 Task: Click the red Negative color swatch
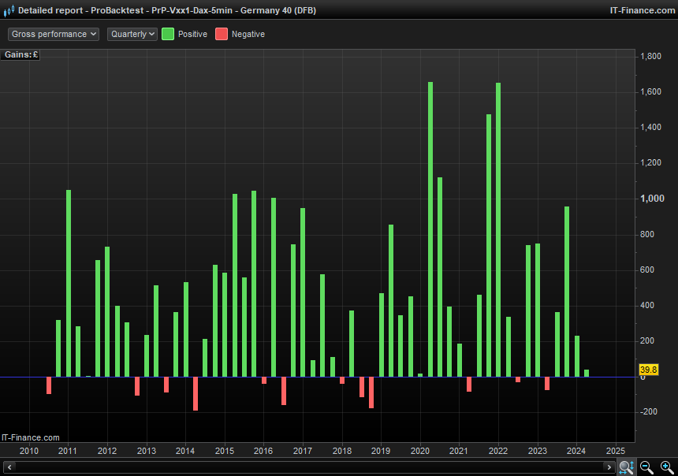pos(222,34)
